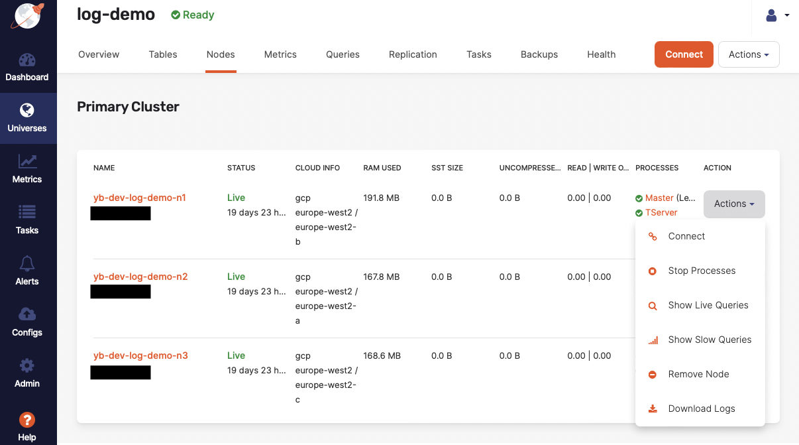This screenshot has width=799, height=445.
Task: Open node yb-dev-log-demo-n3 link
Action: [140, 355]
